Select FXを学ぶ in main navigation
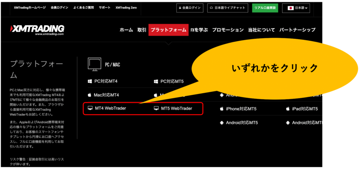360x169 pixels. click(x=199, y=30)
